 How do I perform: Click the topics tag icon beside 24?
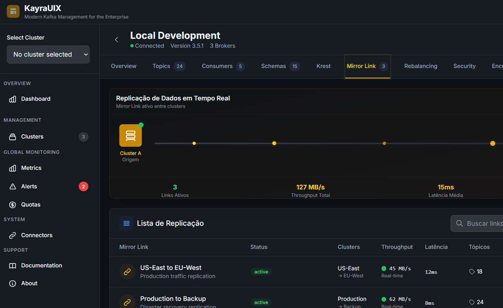(472, 302)
